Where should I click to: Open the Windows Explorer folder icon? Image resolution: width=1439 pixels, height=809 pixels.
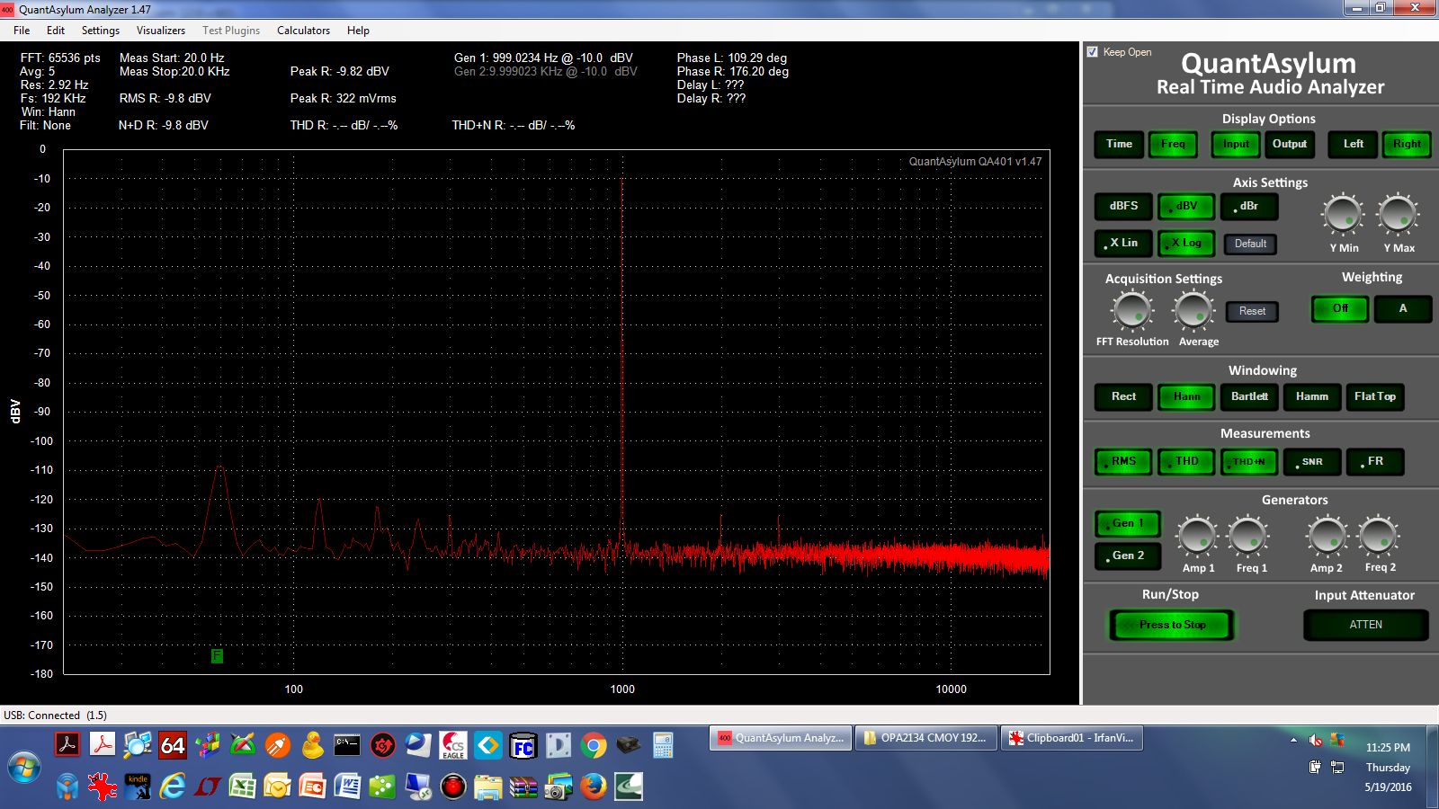coord(487,787)
